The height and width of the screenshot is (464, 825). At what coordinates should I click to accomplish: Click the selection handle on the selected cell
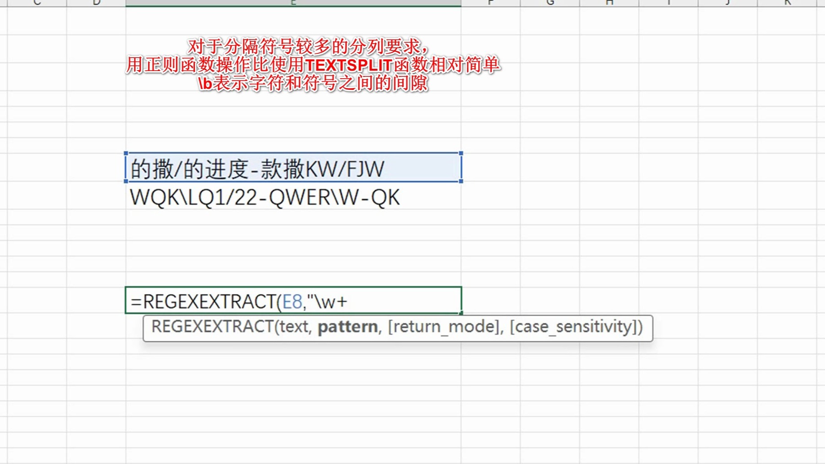point(461,182)
